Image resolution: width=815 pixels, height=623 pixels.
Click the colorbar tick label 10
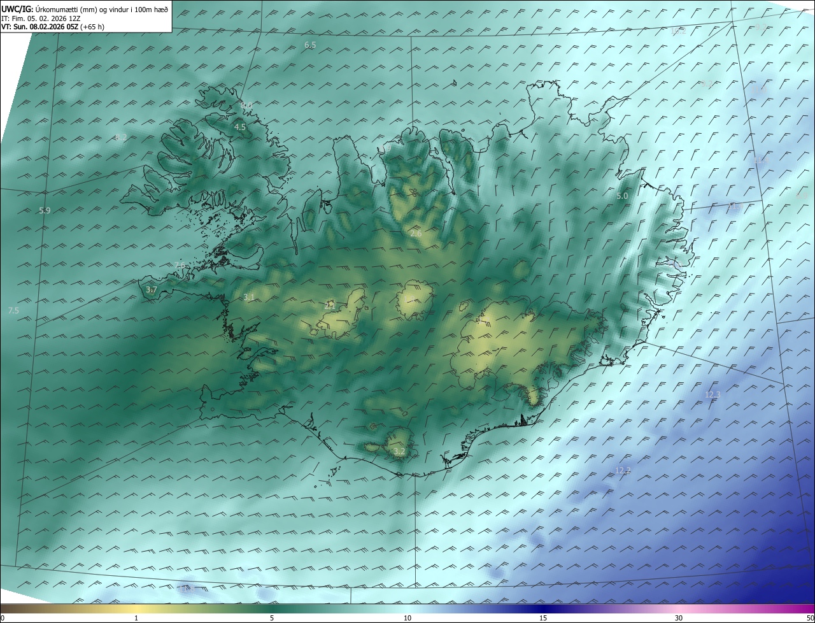(x=407, y=618)
